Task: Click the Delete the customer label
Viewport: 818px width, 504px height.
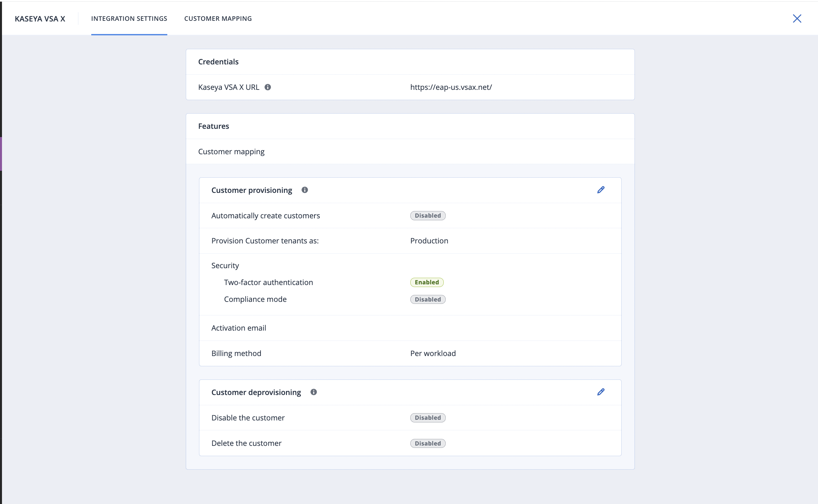Action: [x=247, y=443]
